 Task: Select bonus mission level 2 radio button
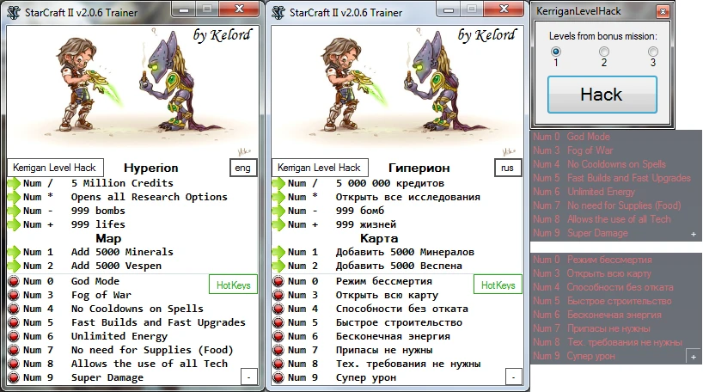(x=604, y=51)
